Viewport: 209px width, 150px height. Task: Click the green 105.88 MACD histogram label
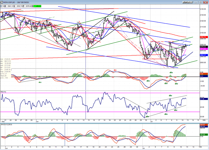tap(204, 135)
